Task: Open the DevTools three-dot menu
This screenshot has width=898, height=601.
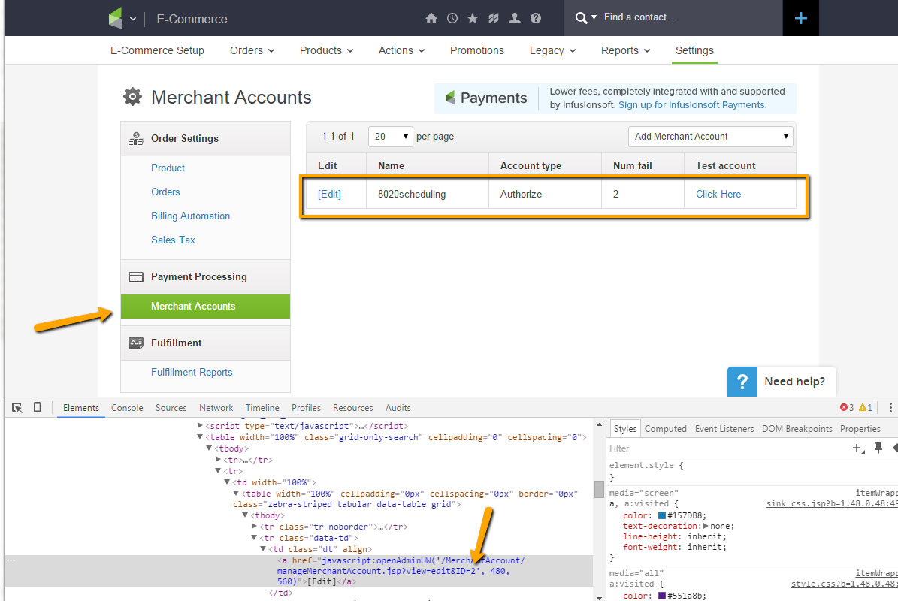Action: point(890,407)
